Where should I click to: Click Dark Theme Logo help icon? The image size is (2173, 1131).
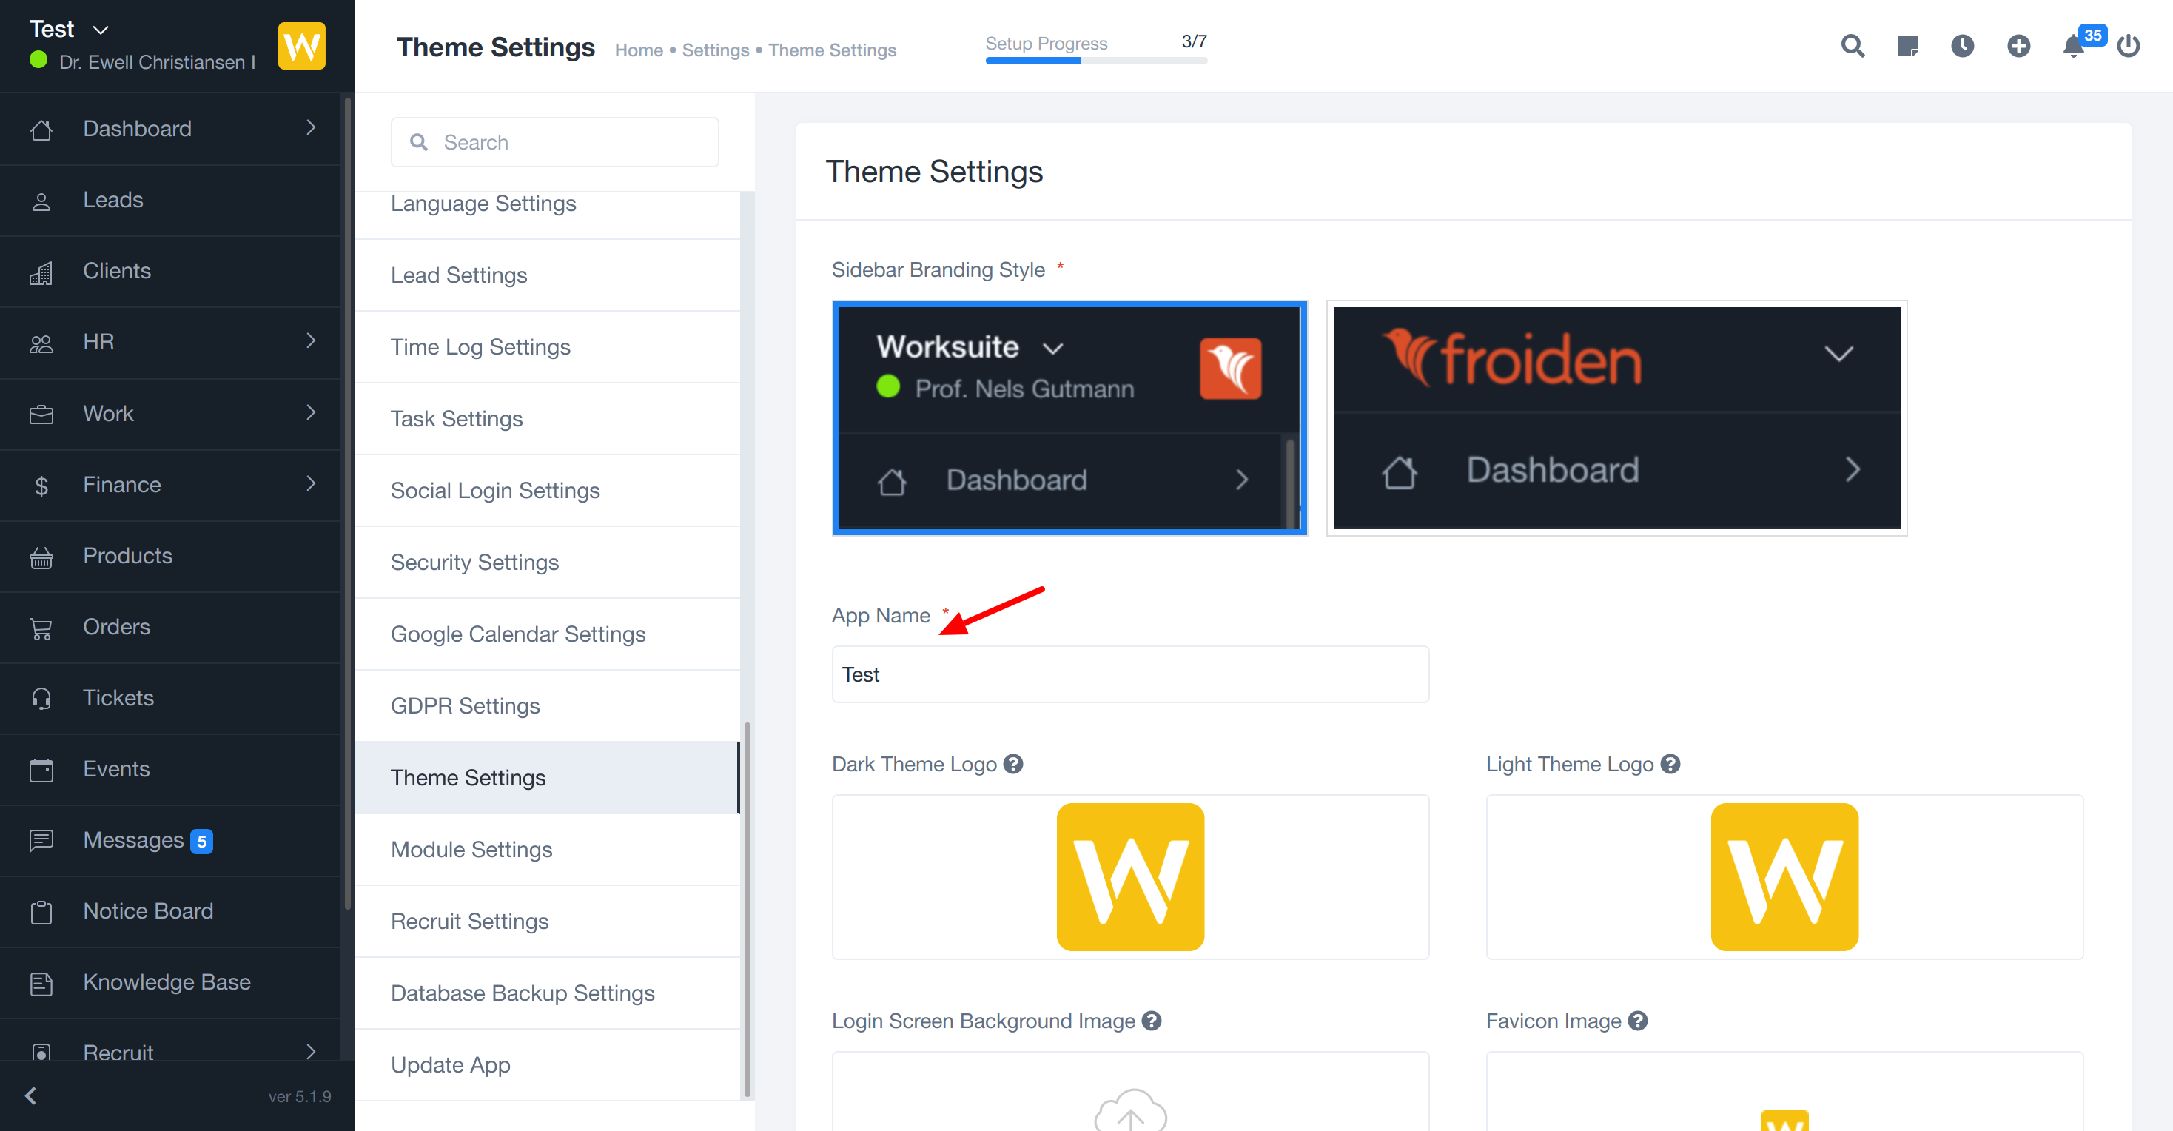(1013, 764)
